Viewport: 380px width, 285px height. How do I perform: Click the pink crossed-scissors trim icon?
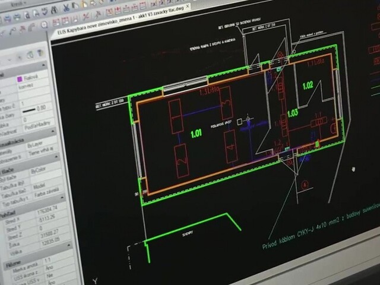click(x=85, y=16)
